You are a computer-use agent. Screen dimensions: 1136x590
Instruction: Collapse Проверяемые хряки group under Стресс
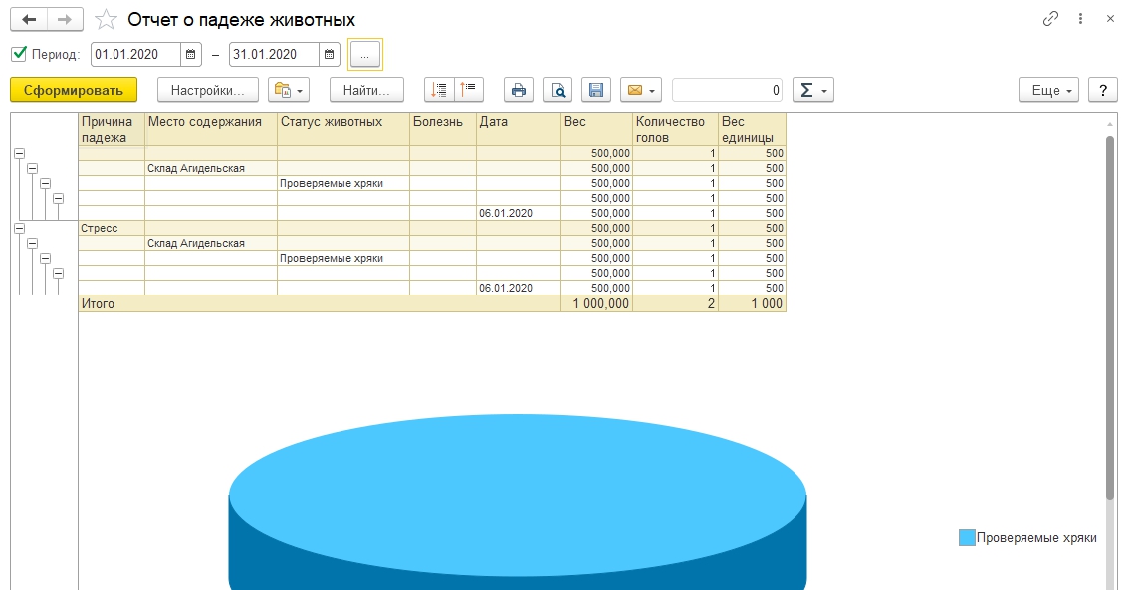46,258
